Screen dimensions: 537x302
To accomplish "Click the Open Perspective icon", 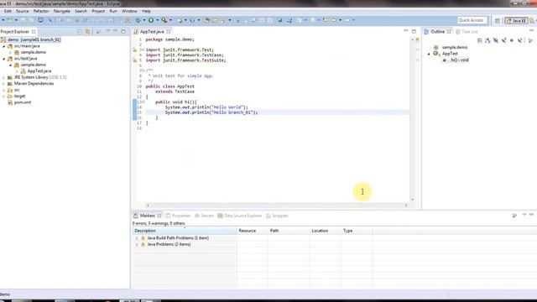I will coord(498,20).
